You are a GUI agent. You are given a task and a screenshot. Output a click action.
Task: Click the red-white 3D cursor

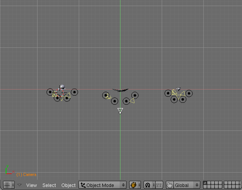click(59, 93)
